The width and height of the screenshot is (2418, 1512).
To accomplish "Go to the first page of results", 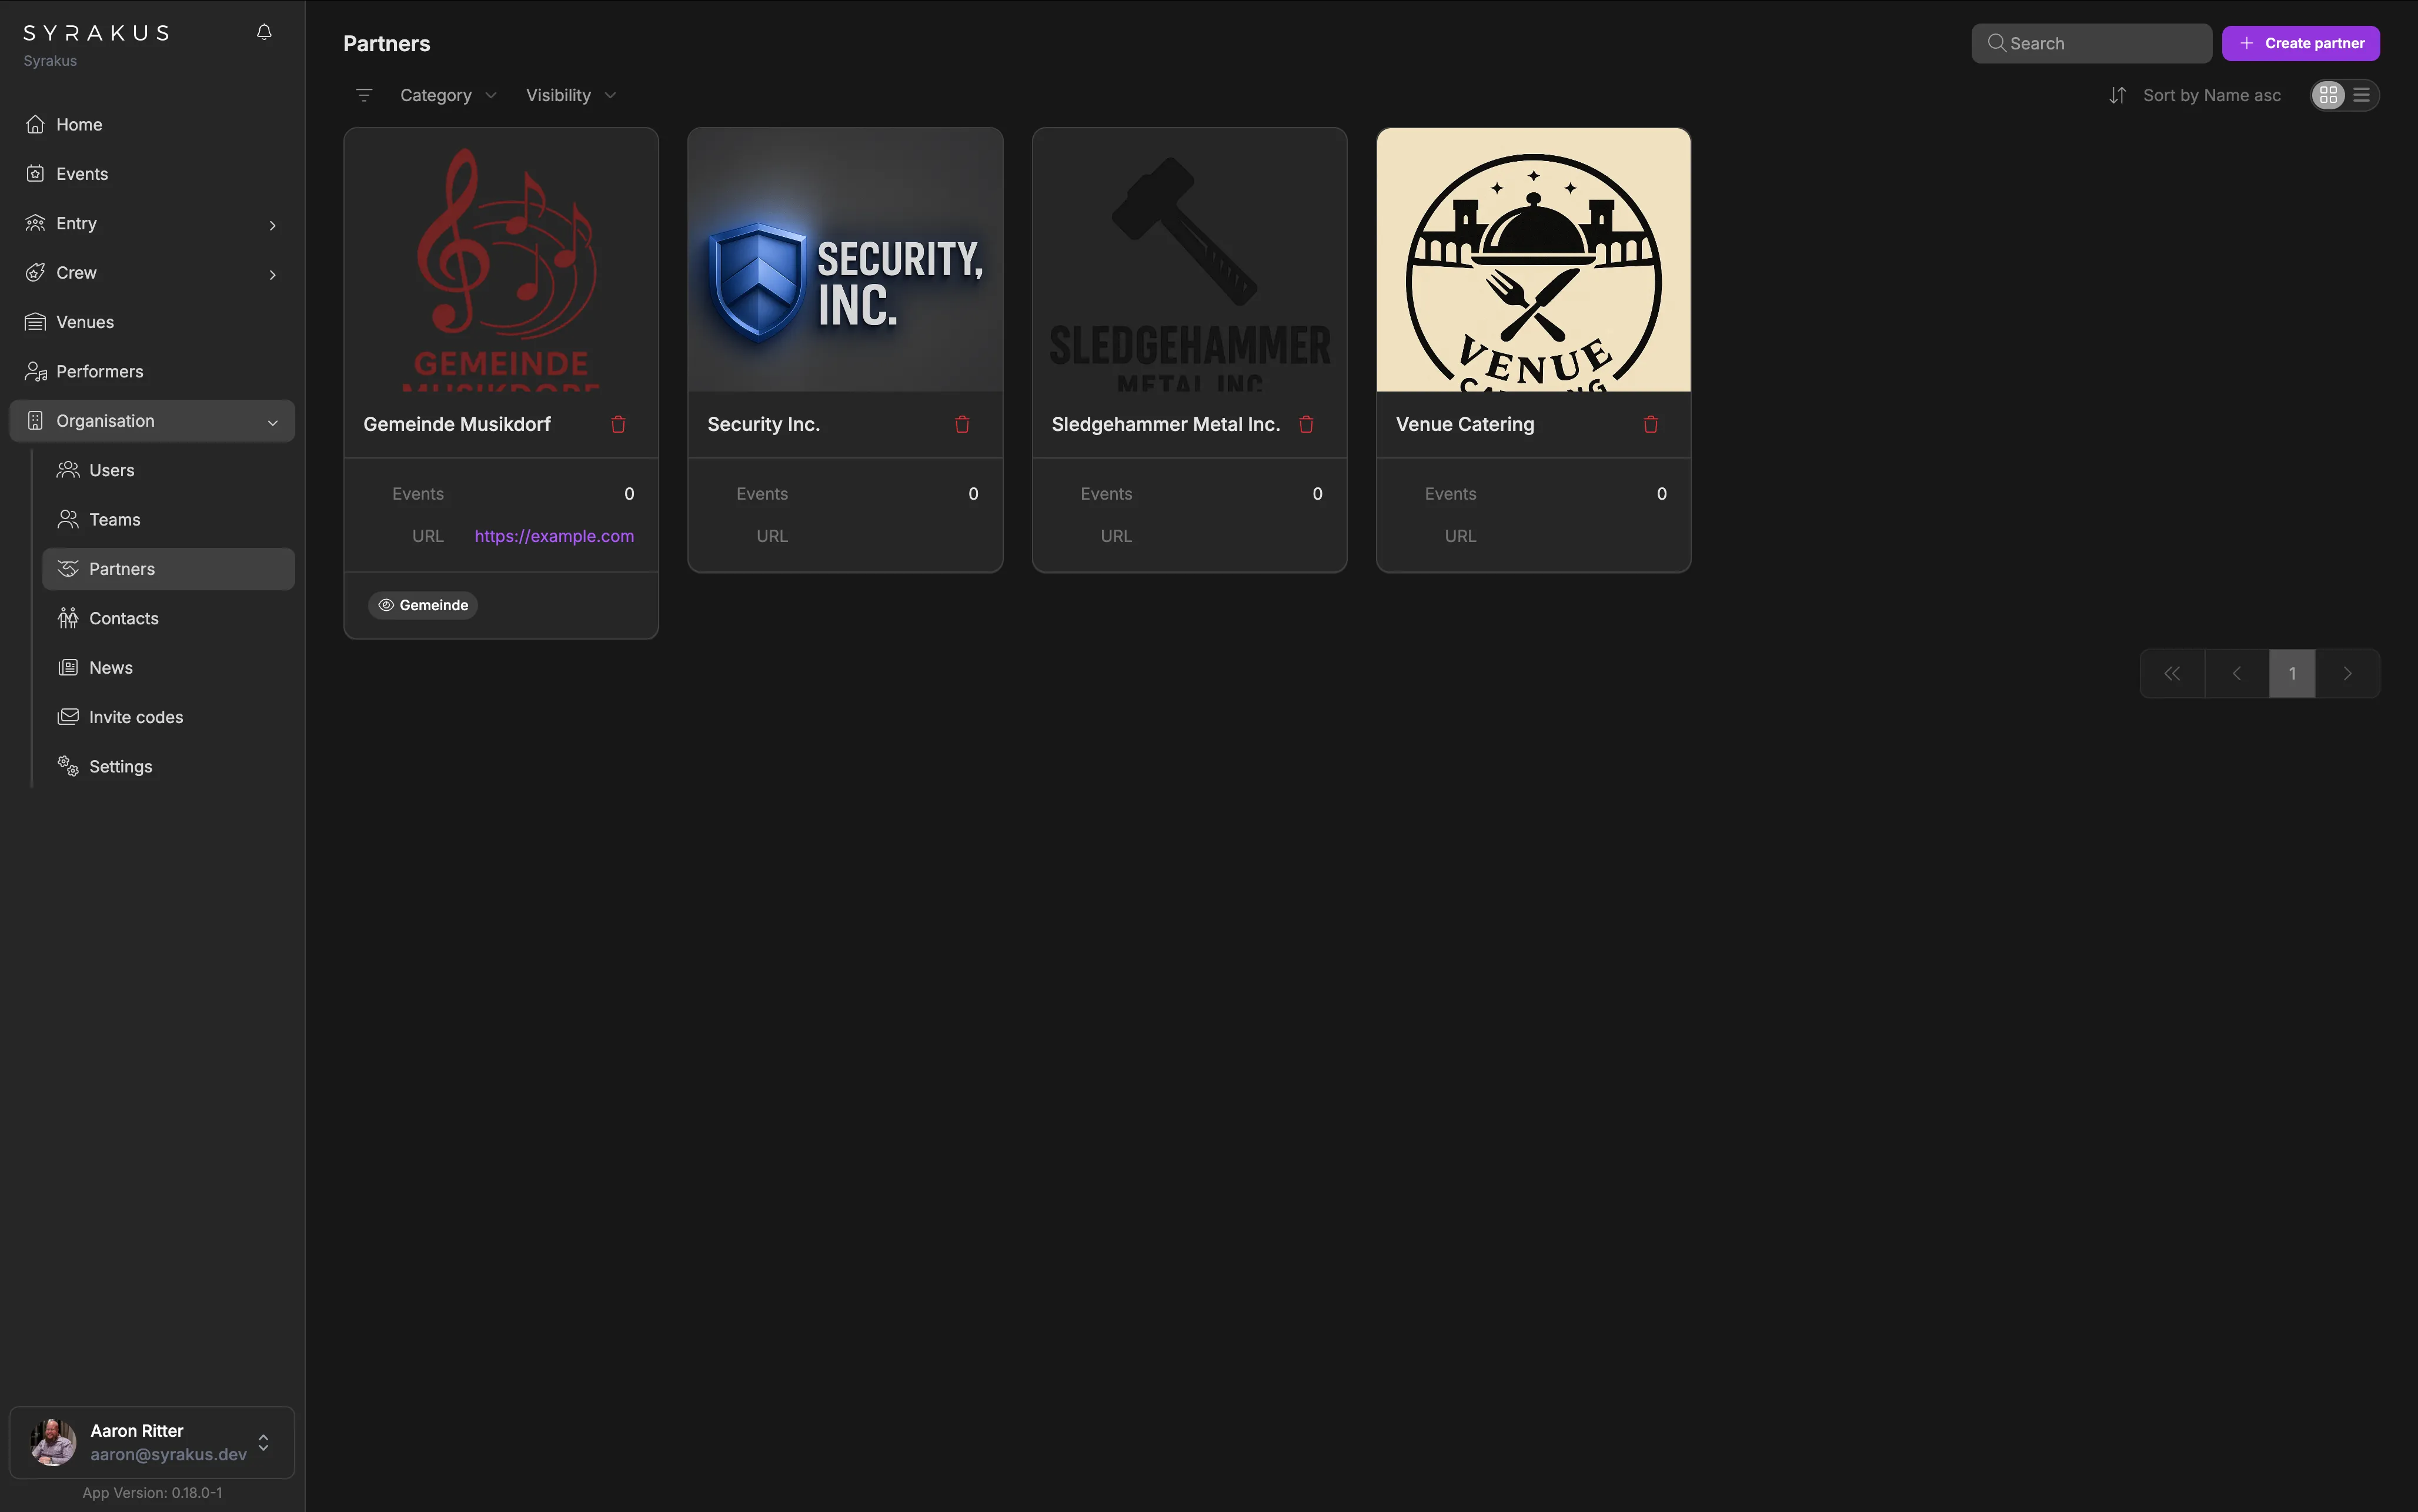I will tap(2172, 674).
